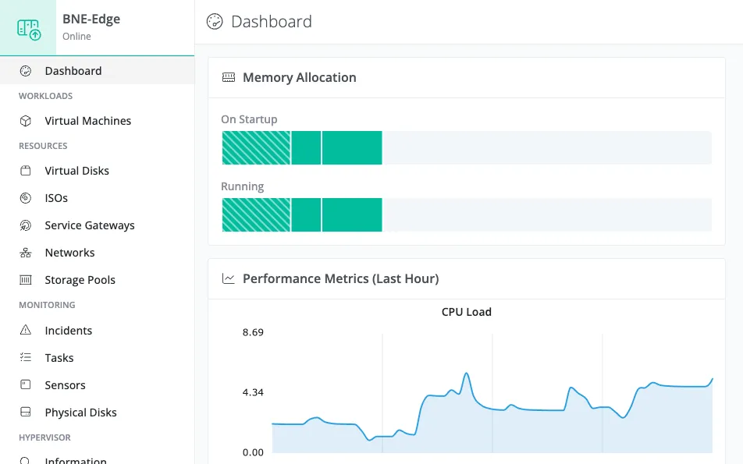Screen dimensions: 743x464
Task: Select Storage Pools in sidebar
Action: pyautogui.click(x=97, y=280)
